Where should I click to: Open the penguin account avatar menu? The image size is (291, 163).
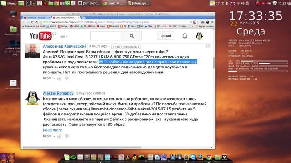[199, 36]
